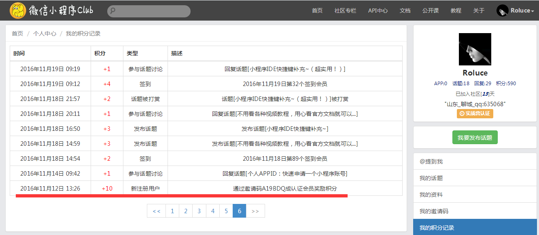Open 社区专栏 in the top navigation
The height and width of the screenshot is (235, 539).
coord(345,10)
